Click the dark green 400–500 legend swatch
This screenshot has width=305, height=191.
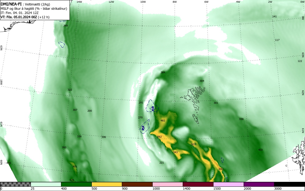[x=76, y=184]
